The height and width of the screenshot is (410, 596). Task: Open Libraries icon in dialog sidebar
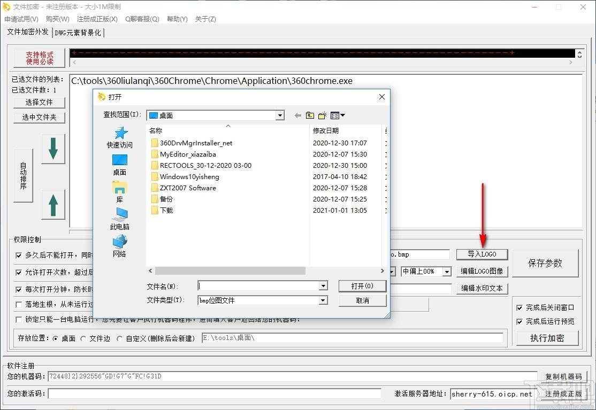click(x=120, y=192)
